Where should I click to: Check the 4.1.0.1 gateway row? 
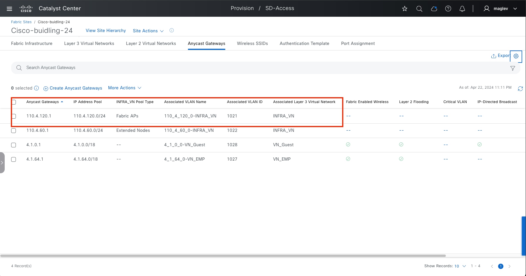(x=14, y=145)
